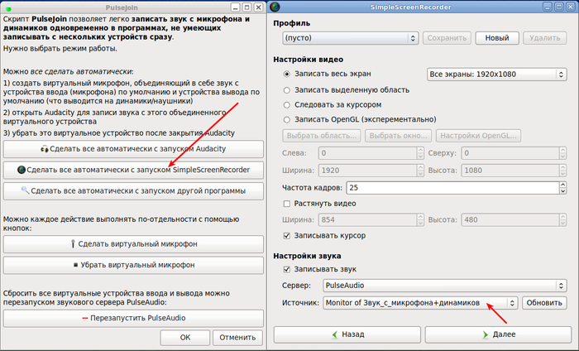Launch automatic mode with SimpleScreenRecorder
579x351 pixels.
(x=133, y=170)
